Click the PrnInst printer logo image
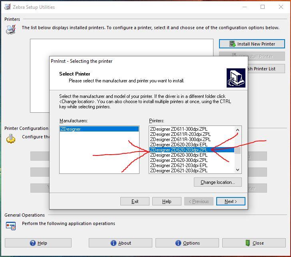Image resolution: width=291 pixels, height=257 pixels. (x=236, y=78)
